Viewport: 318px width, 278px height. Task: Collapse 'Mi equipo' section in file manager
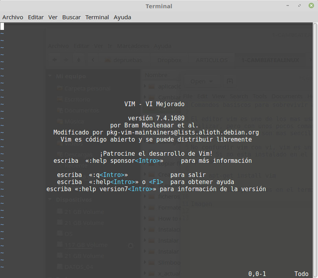pyautogui.click(x=50, y=76)
